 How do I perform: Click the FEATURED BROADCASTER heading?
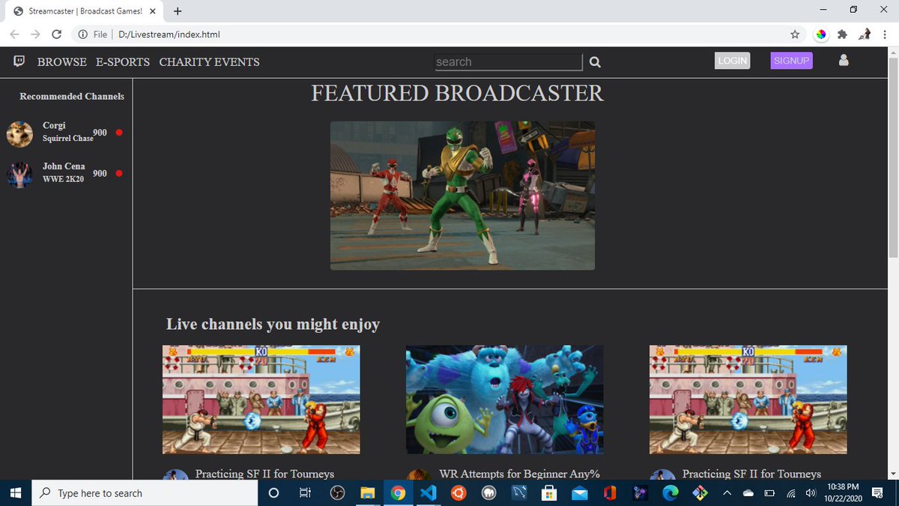(x=457, y=93)
